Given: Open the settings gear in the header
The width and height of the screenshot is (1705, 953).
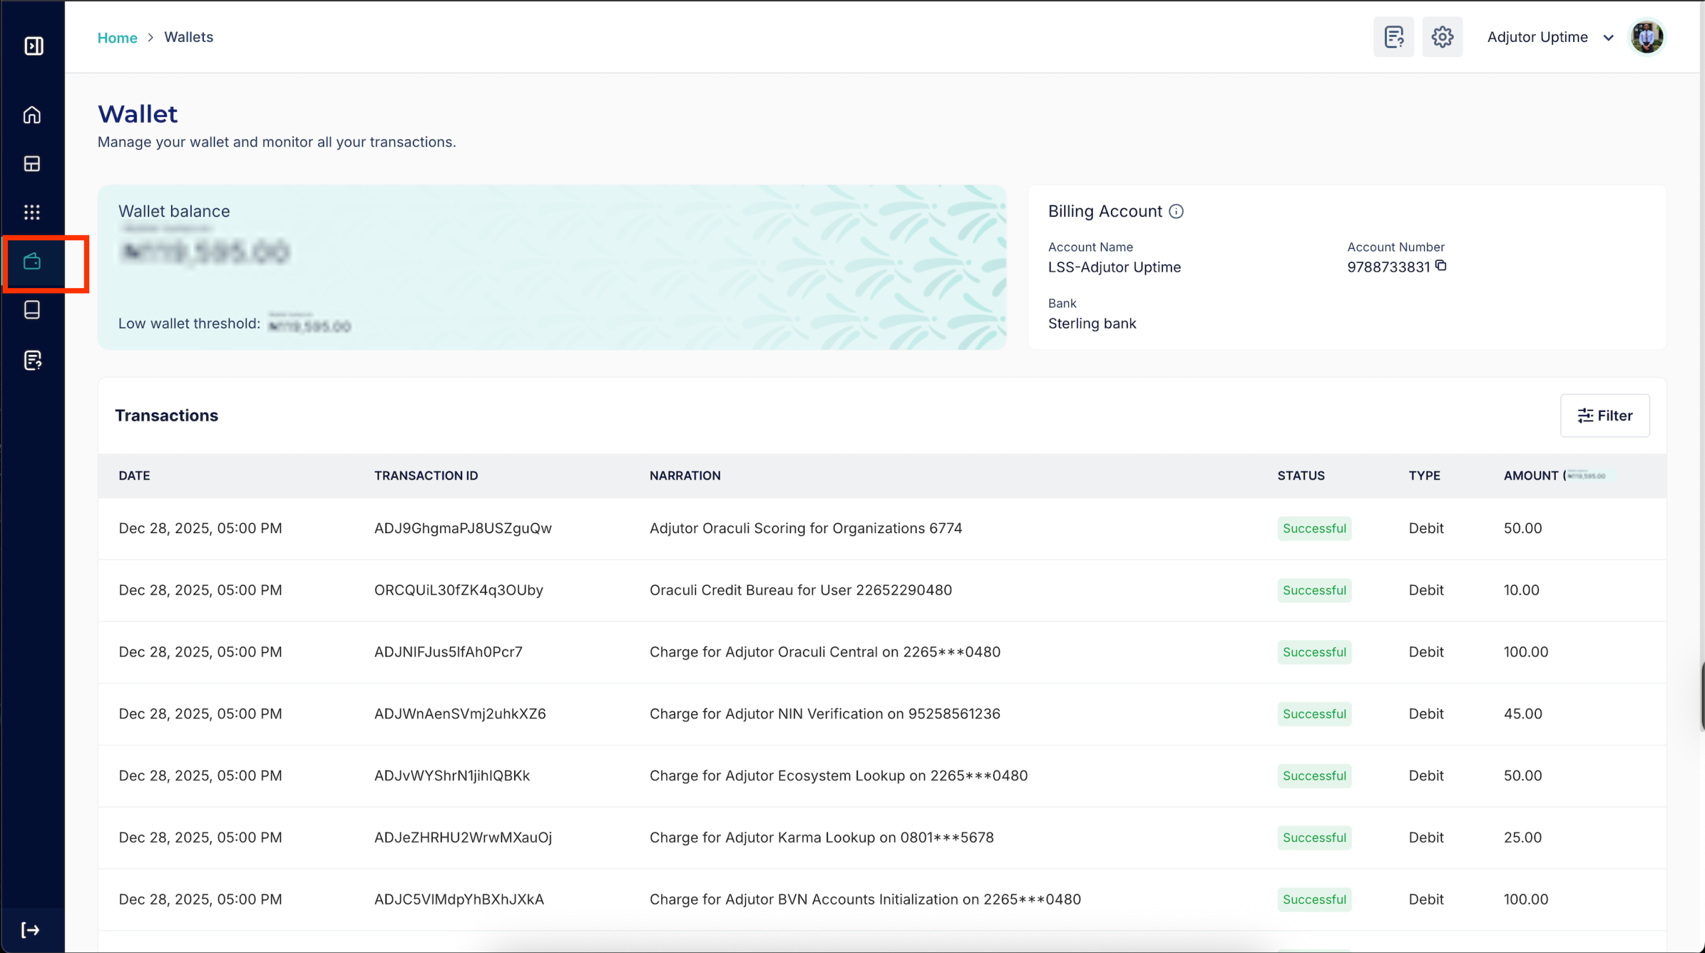Looking at the screenshot, I should pyautogui.click(x=1443, y=37).
